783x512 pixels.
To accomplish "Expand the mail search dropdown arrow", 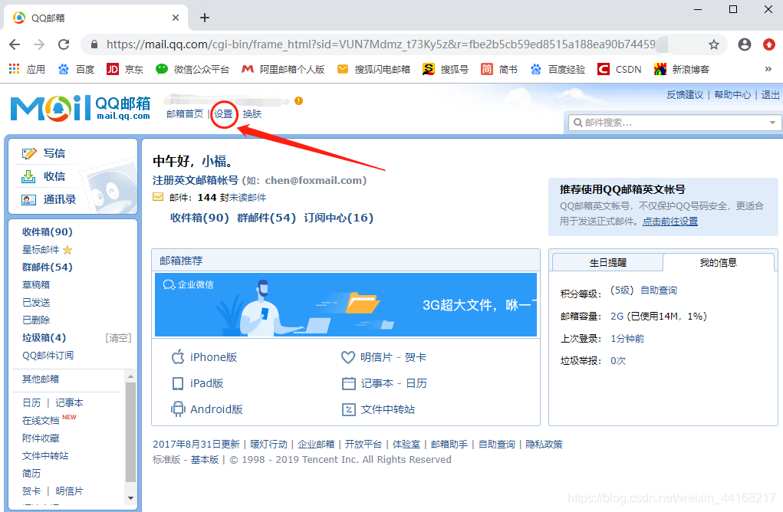I will [772, 123].
